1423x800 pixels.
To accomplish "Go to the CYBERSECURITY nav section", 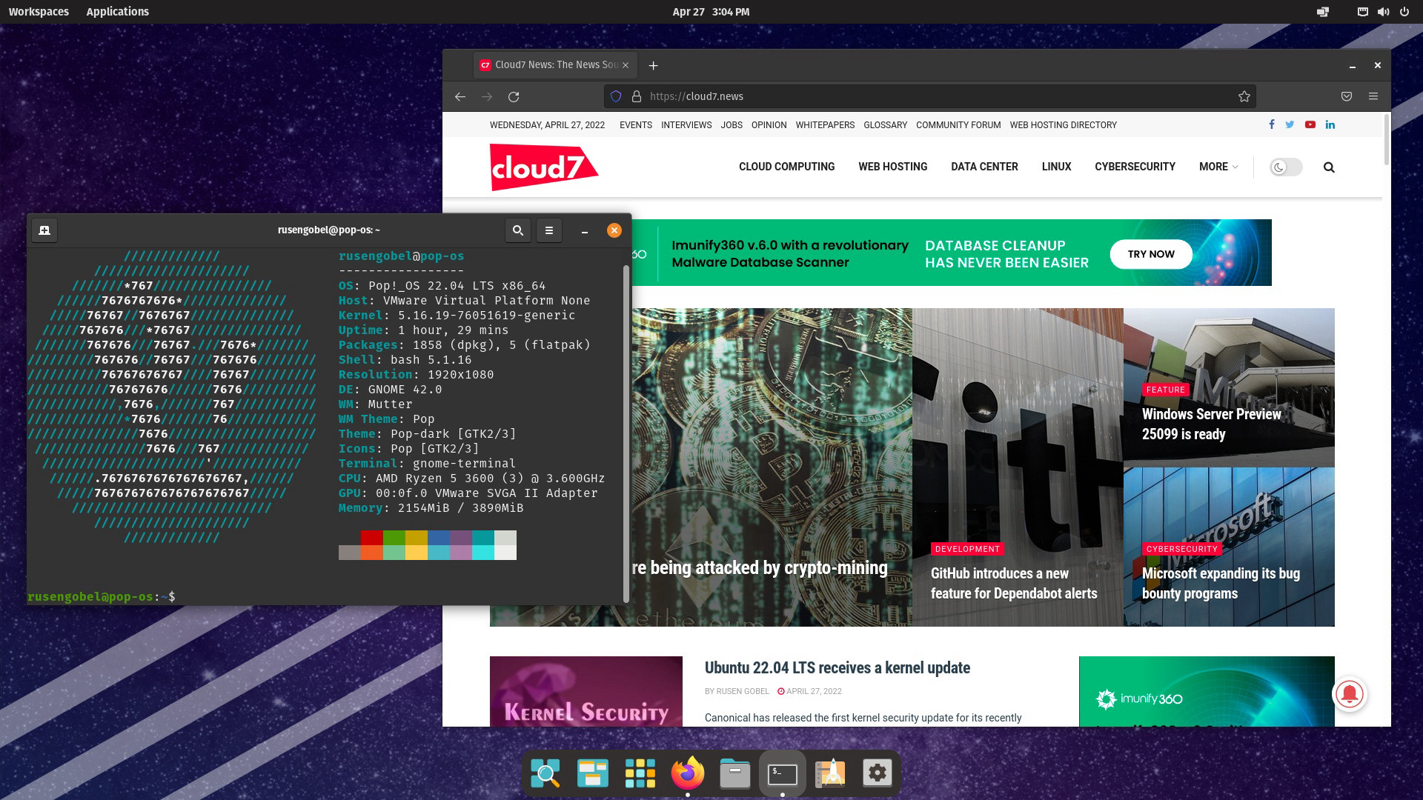I will pyautogui.click(x=1135, y=167).
